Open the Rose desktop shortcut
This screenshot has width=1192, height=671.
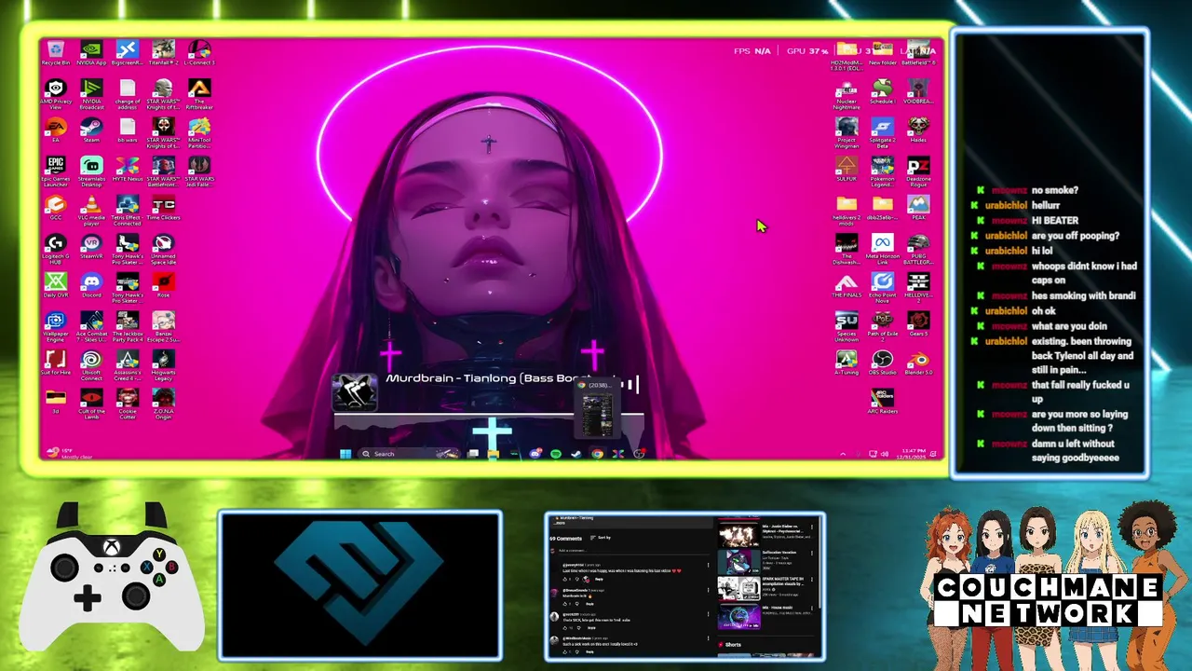[x=163, y=285]
